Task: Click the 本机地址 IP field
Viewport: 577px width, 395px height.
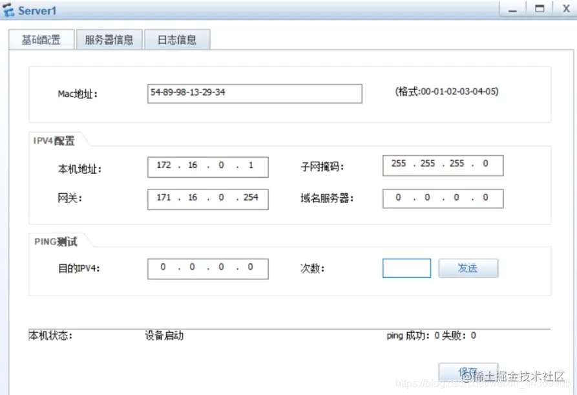Action: (x=208, y=167)
